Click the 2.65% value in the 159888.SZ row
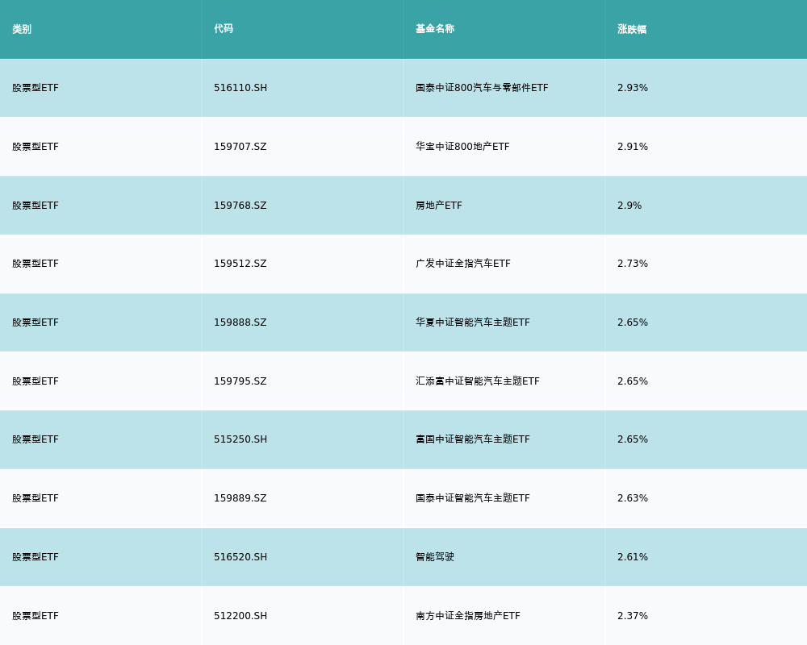807x645 pixels. point(633,322)
